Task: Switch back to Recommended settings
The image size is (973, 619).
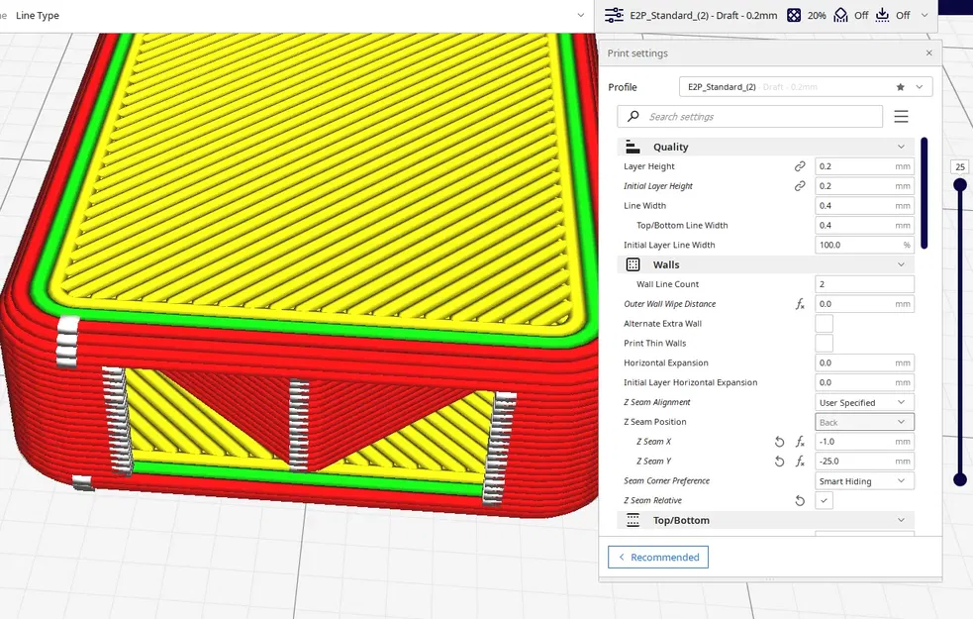Action: [658, 557]
